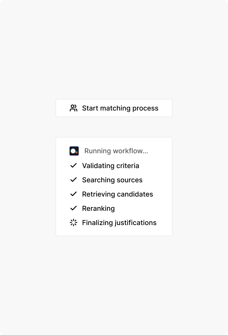Select the Finalizing justifications step
The height and width of the screenshot is (335, 228).
[119, 222]
